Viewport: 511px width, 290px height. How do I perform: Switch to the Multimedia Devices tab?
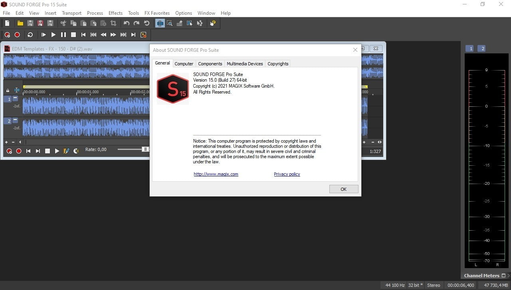[x=245, y=64]
